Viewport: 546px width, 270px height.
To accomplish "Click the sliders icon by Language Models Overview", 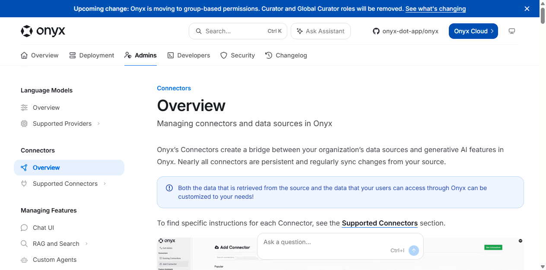I will (x=24, y=108).
